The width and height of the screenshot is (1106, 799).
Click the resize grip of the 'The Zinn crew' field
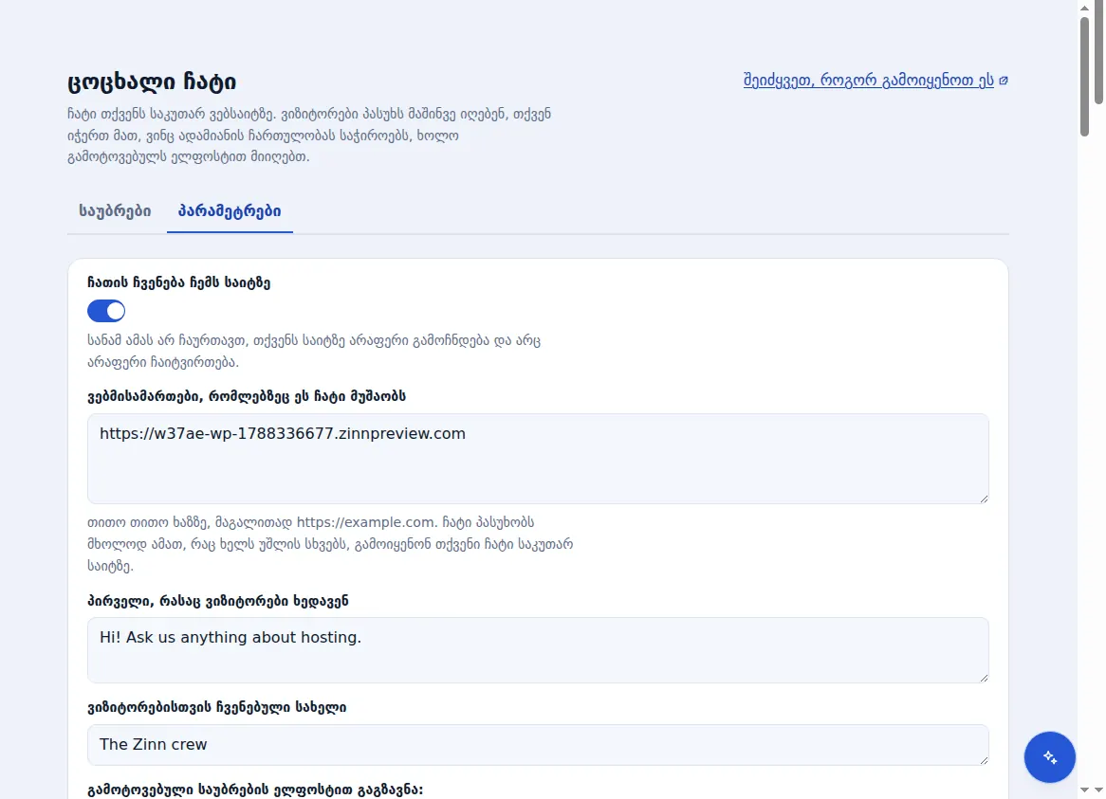click(984, 759)
